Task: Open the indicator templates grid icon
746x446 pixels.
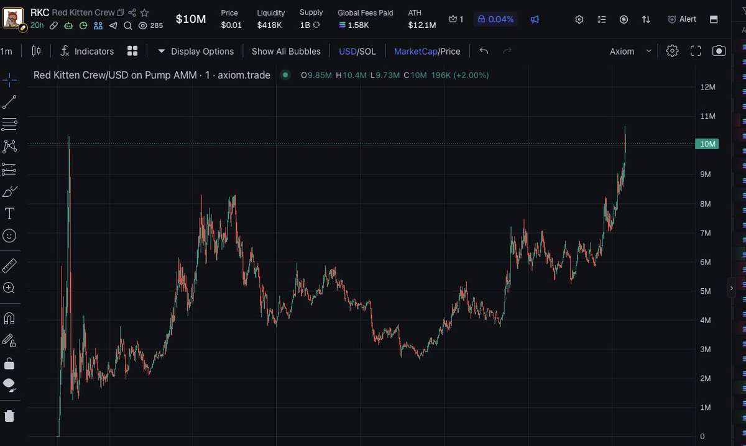Action: (132, 51)
